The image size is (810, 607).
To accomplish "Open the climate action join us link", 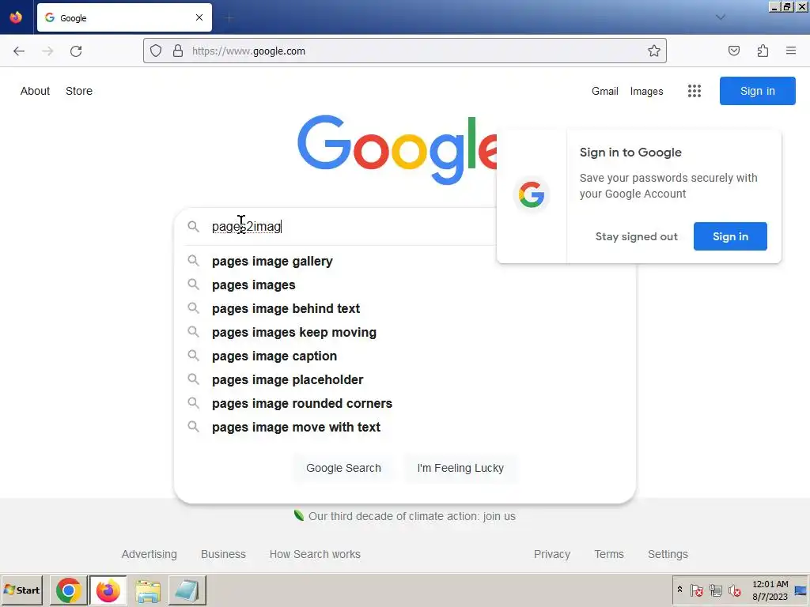I will click(x=411, y=516).
